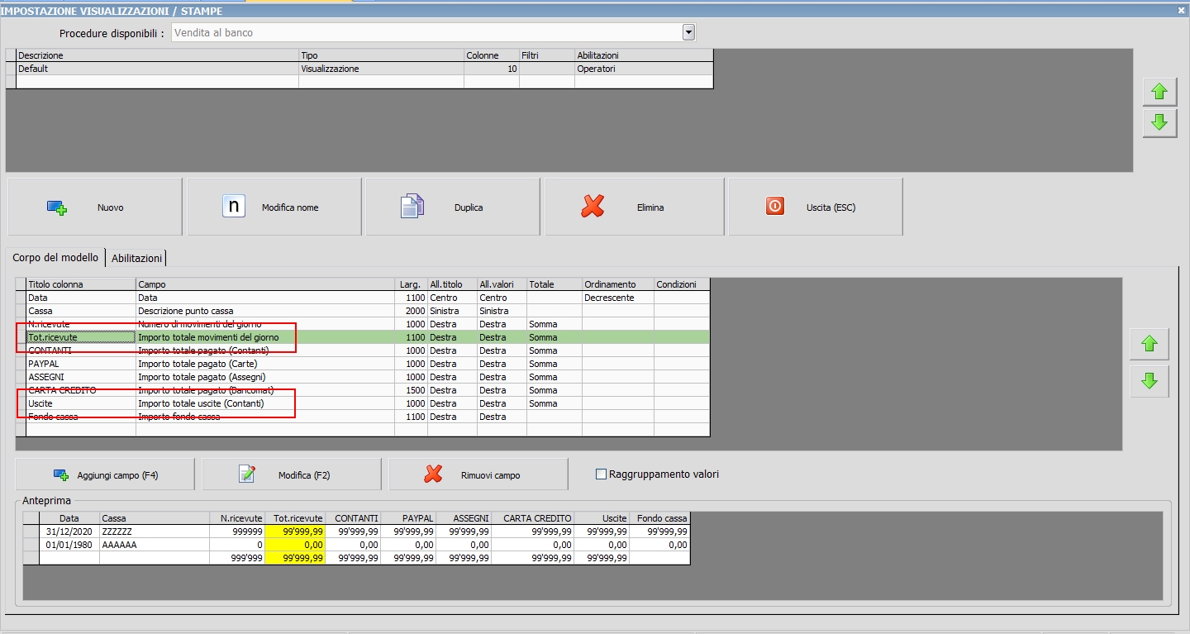Screen dimensions: 1190x634
Task: Open the Procedure disponibili dropdown arrow
Action: click(688, 32)
